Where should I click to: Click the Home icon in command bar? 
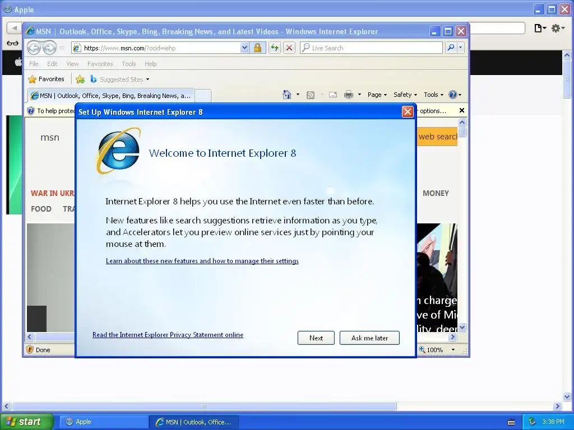pos(286,95)
